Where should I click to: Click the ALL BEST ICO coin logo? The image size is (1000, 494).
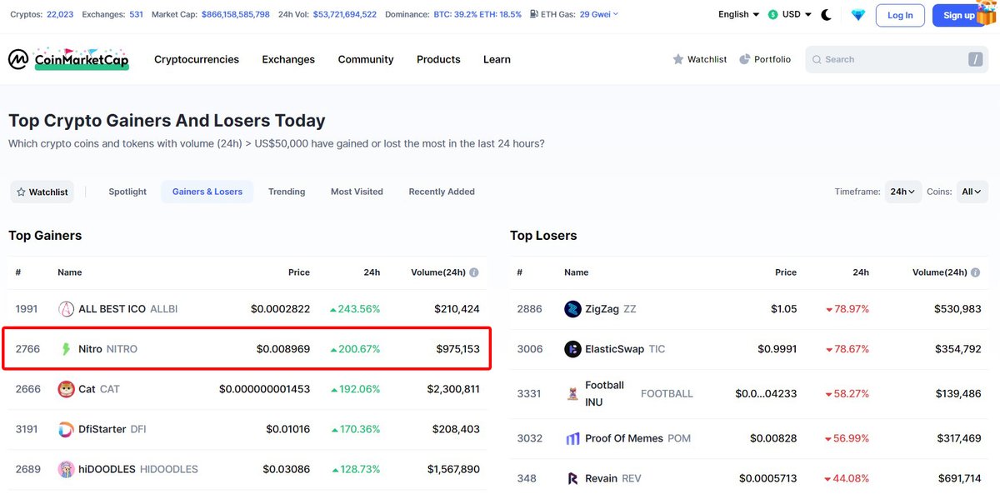point(66,309)
